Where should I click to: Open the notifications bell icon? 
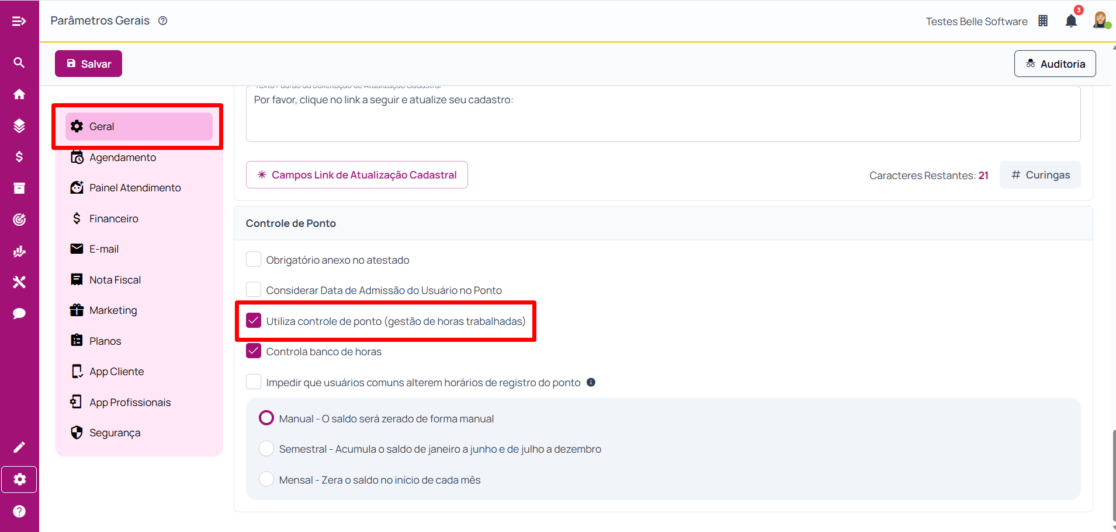tap(1070, 22)
